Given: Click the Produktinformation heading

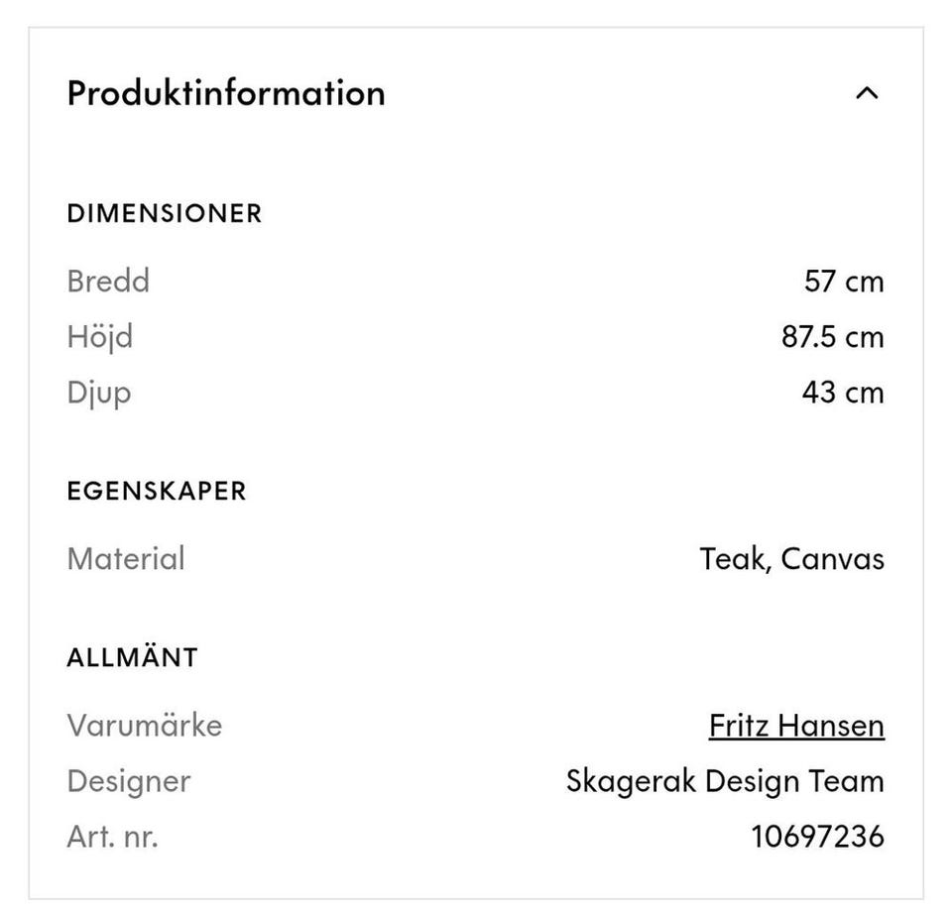Looking at the screenshot, I should pyautogui.click(x=226, y=93).
